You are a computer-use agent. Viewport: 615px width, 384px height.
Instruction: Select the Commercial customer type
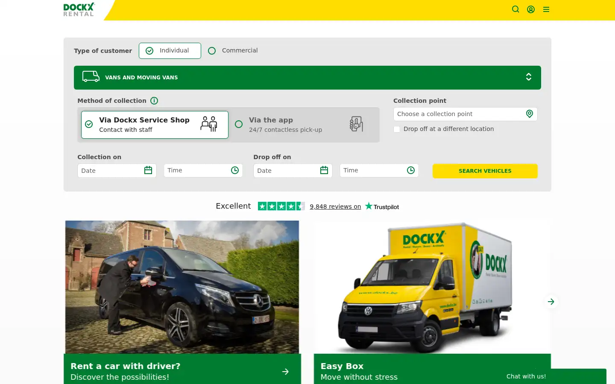click(x=233, y=51)
